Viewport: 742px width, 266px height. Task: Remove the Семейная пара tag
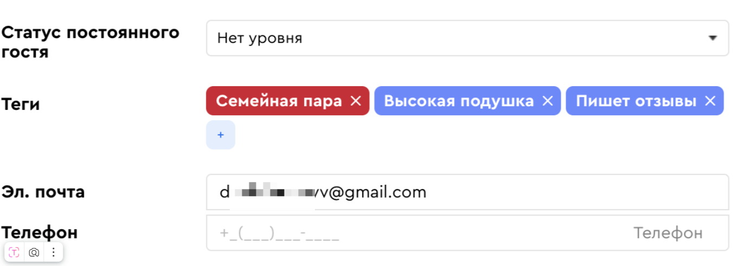click(x=356, y=101)
